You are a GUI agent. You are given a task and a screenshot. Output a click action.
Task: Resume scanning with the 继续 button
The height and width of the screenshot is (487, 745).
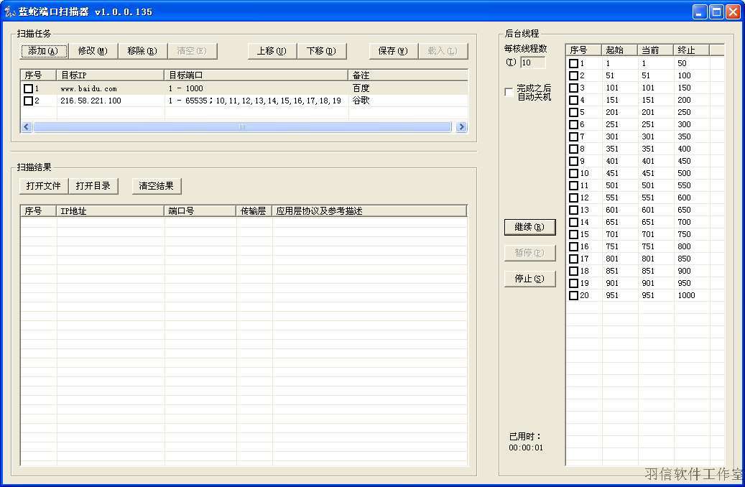pyautogui.click(x=529, y=227)
